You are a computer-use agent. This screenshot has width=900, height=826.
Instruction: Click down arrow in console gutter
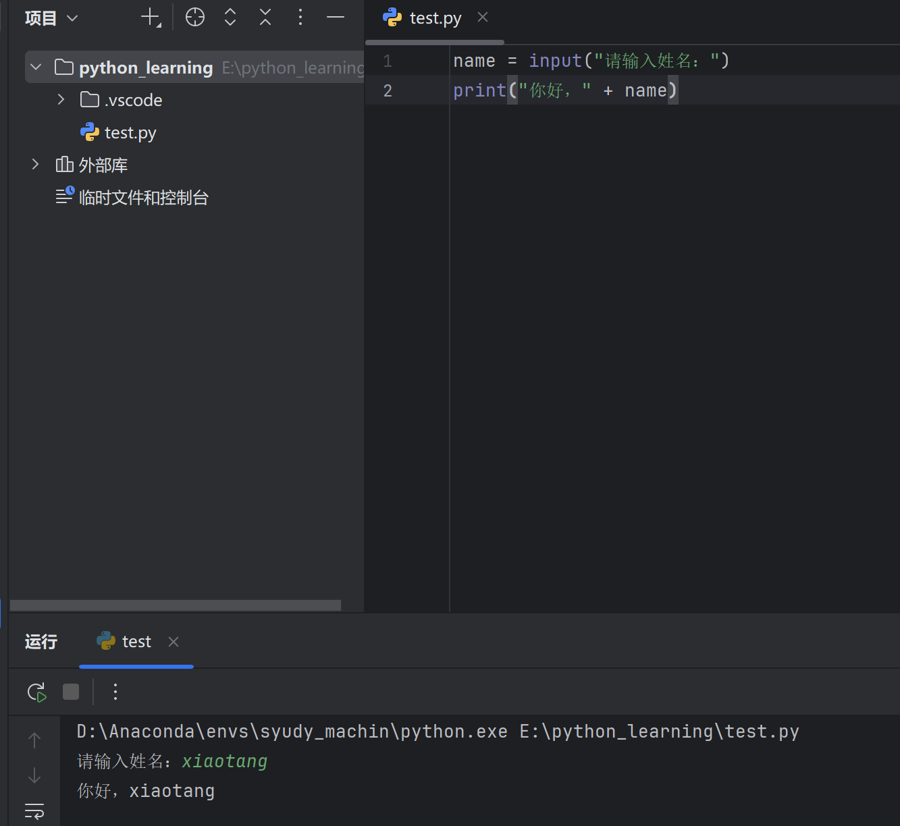tap(34, 775)
